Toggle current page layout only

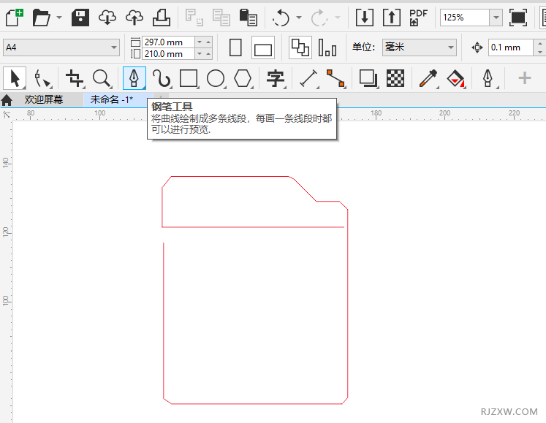coord(327,47)
